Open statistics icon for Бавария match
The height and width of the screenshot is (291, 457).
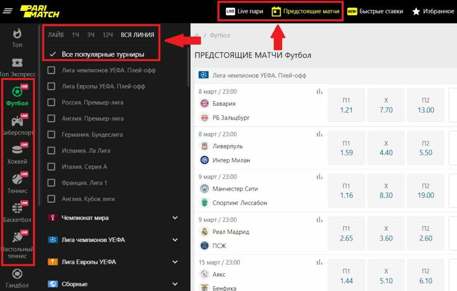[x=320, y=91]
